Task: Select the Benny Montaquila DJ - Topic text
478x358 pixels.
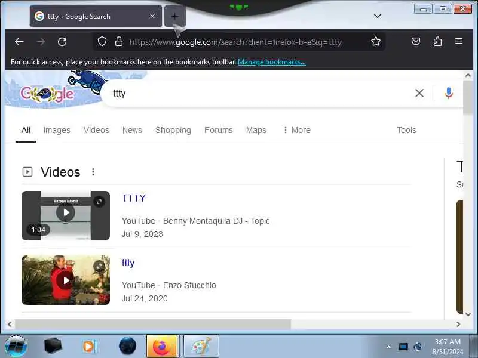Action: tap(216, 221)
